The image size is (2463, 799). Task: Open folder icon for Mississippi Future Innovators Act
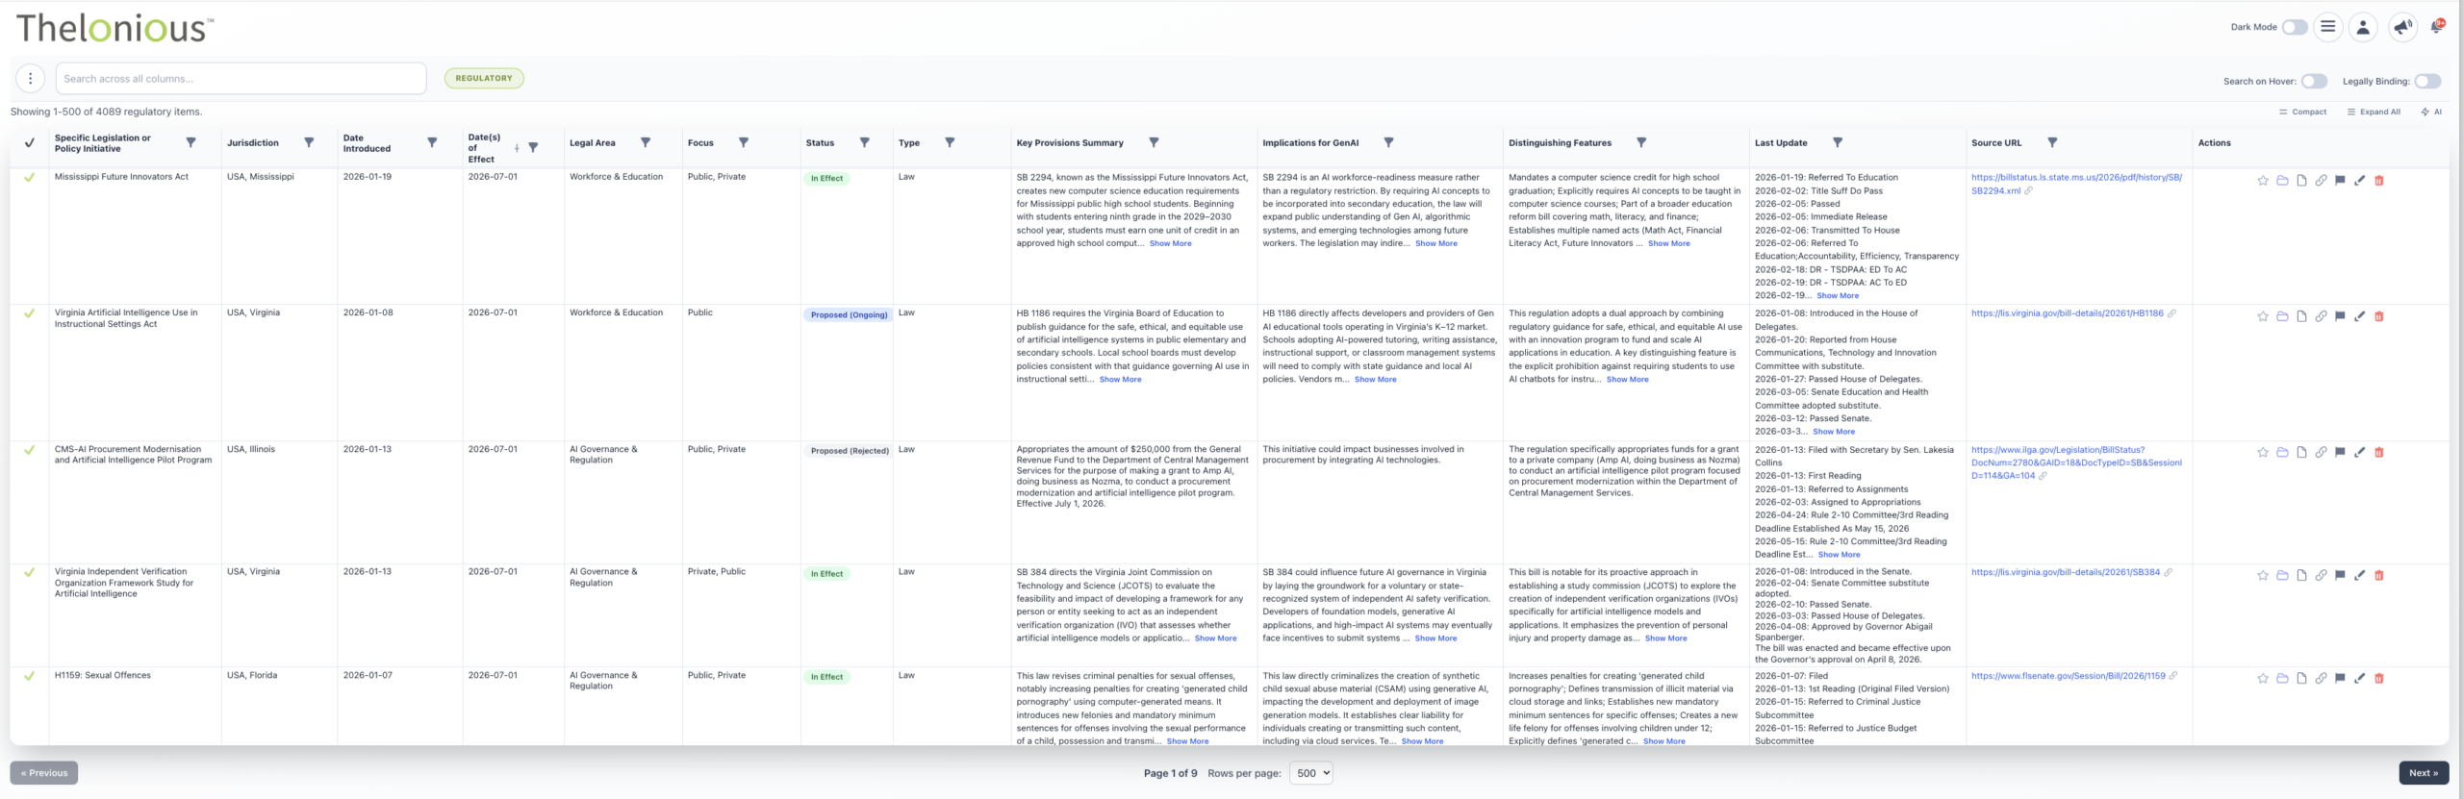pos(2282,181)
